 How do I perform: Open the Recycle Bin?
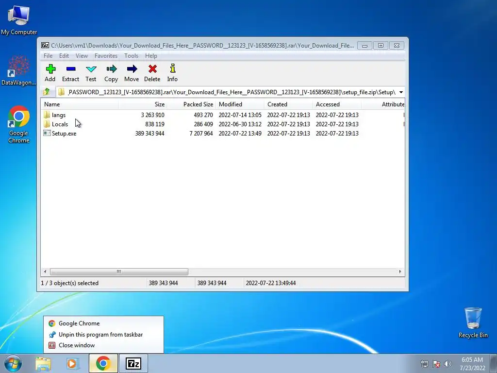point(473,322)
